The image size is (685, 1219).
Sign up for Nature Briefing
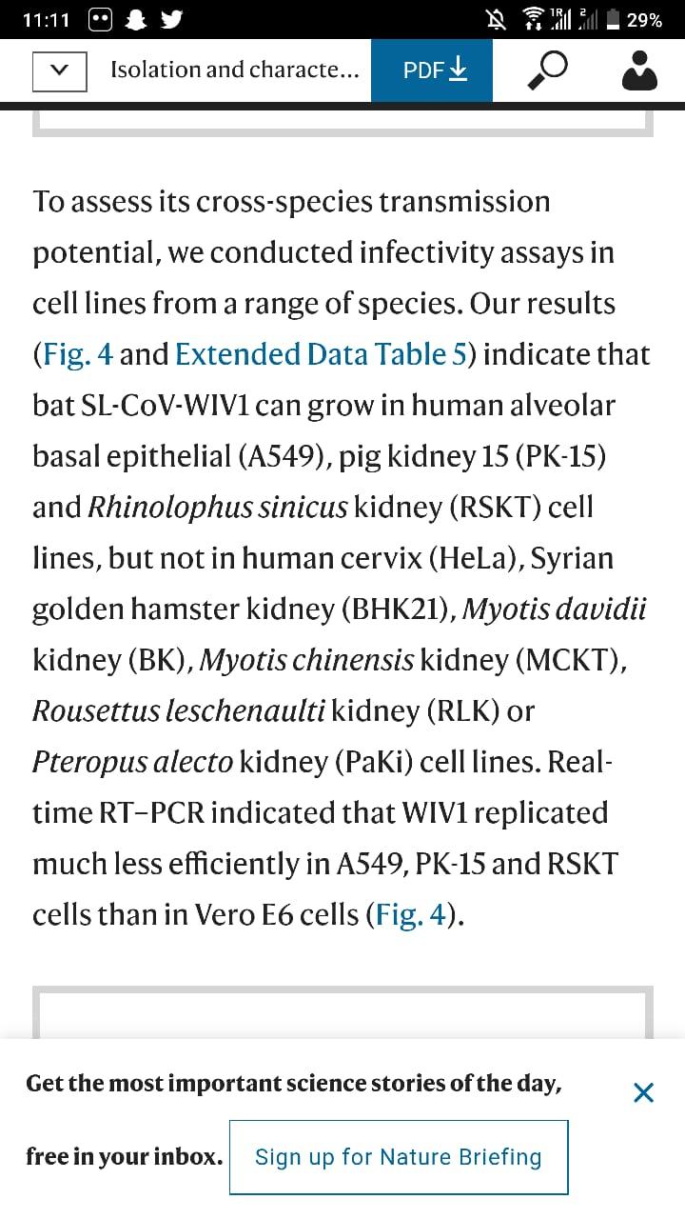(x=398, y=1157)
